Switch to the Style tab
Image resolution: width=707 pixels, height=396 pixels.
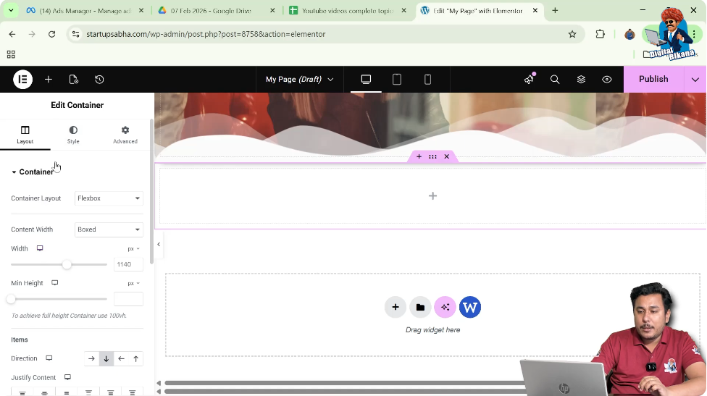pyautogui.click(x=73, y=135)
